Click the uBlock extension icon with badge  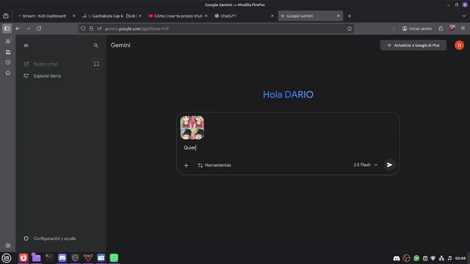point(452,28)
